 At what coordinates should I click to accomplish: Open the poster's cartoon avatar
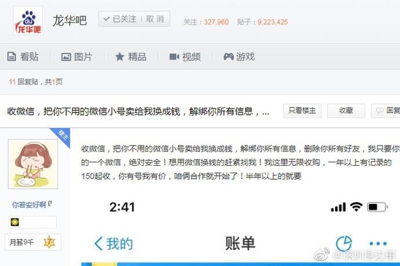click(33, 164)
